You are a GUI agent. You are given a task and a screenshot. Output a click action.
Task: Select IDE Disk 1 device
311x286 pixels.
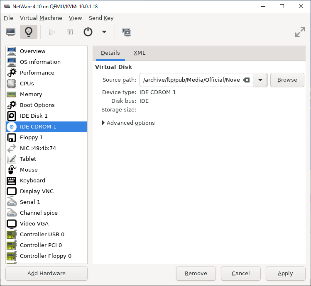tap(47, 116)
